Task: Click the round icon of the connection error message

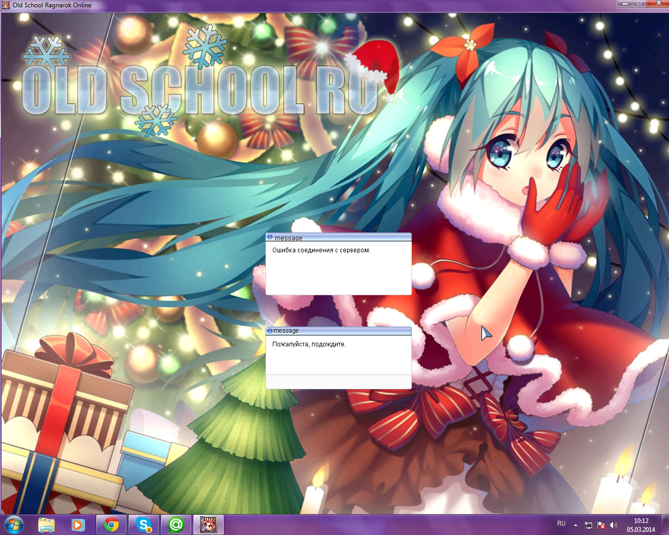Action: 270,237
